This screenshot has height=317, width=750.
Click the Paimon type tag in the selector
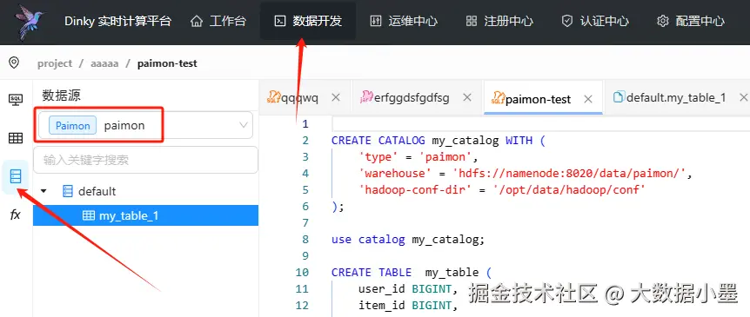[x=73, y=126]
